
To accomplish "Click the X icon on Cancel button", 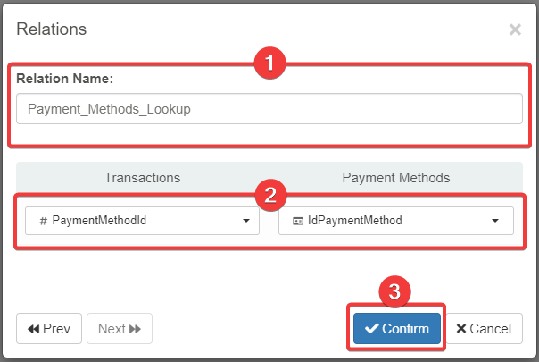I will click(460, 329).
